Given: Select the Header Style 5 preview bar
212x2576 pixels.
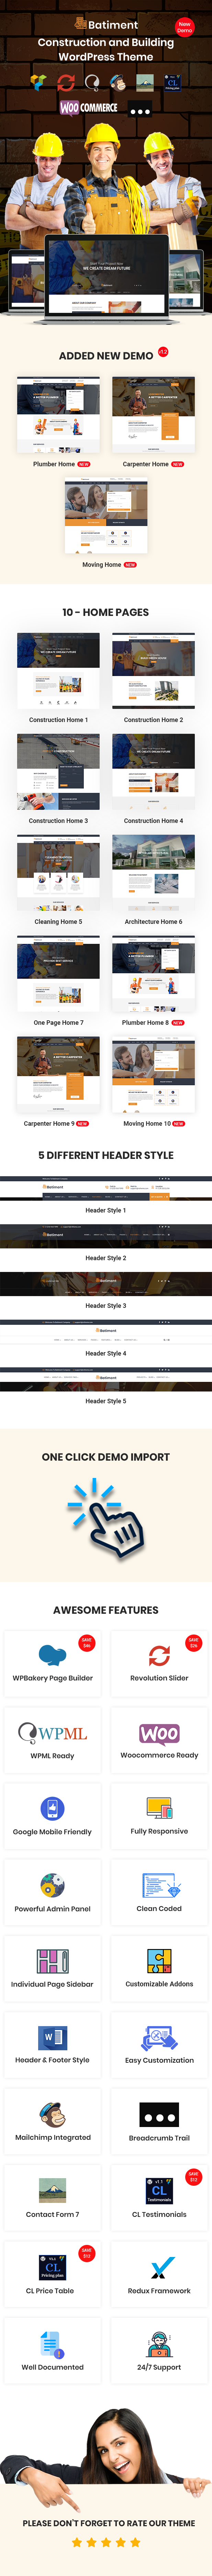Looking at the screenshot, I should click(105, 1380).
